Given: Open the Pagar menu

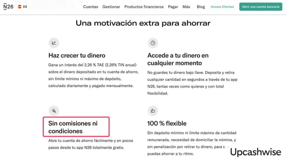Looking at the screenshot, I should pyautogui.click(x=173, y=7).
